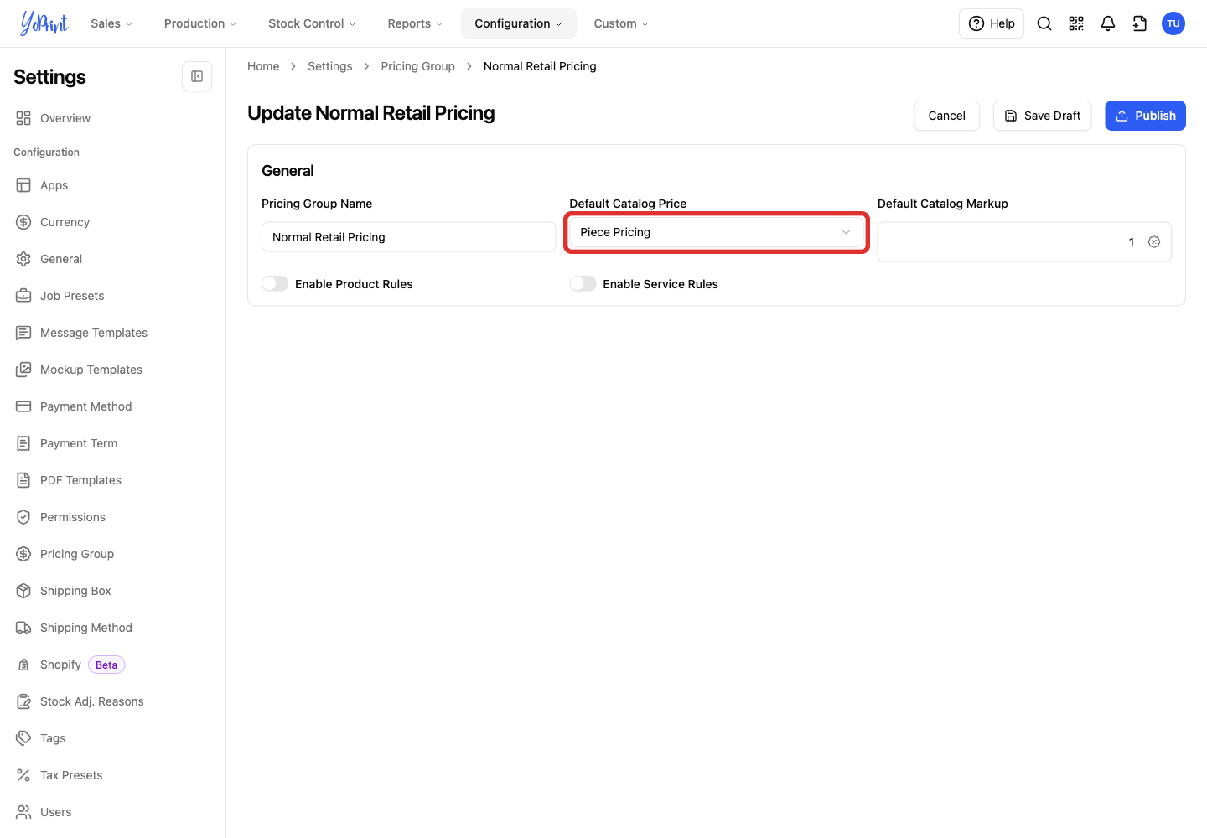Open the notifications bell

[x=1108, y=23]
